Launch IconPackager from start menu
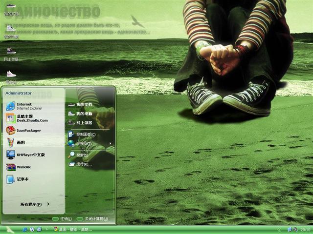 [x=23, y=131]
